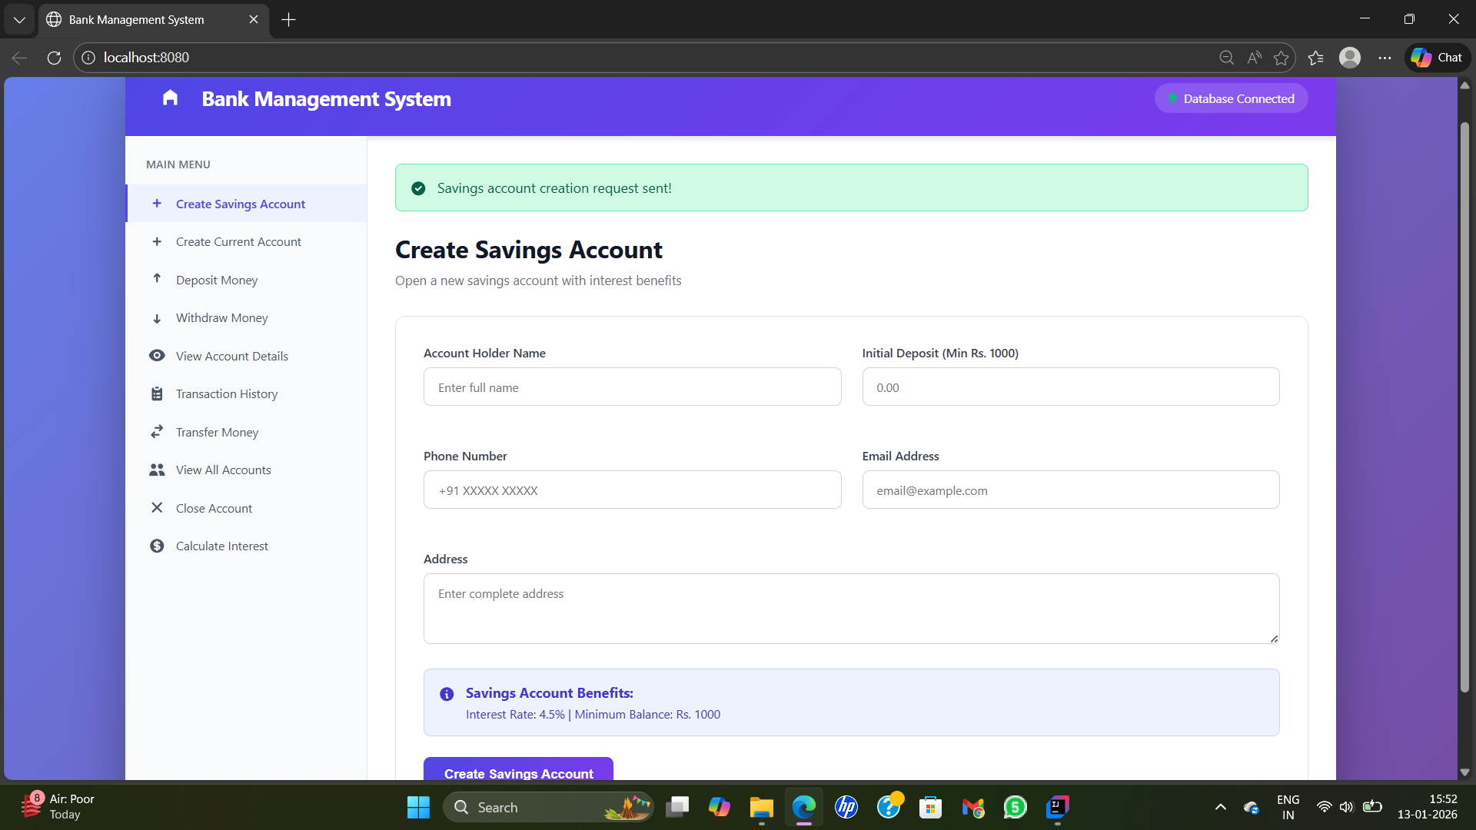Click into the Email Address field

pyautogui.click(x=1070, y=490)
